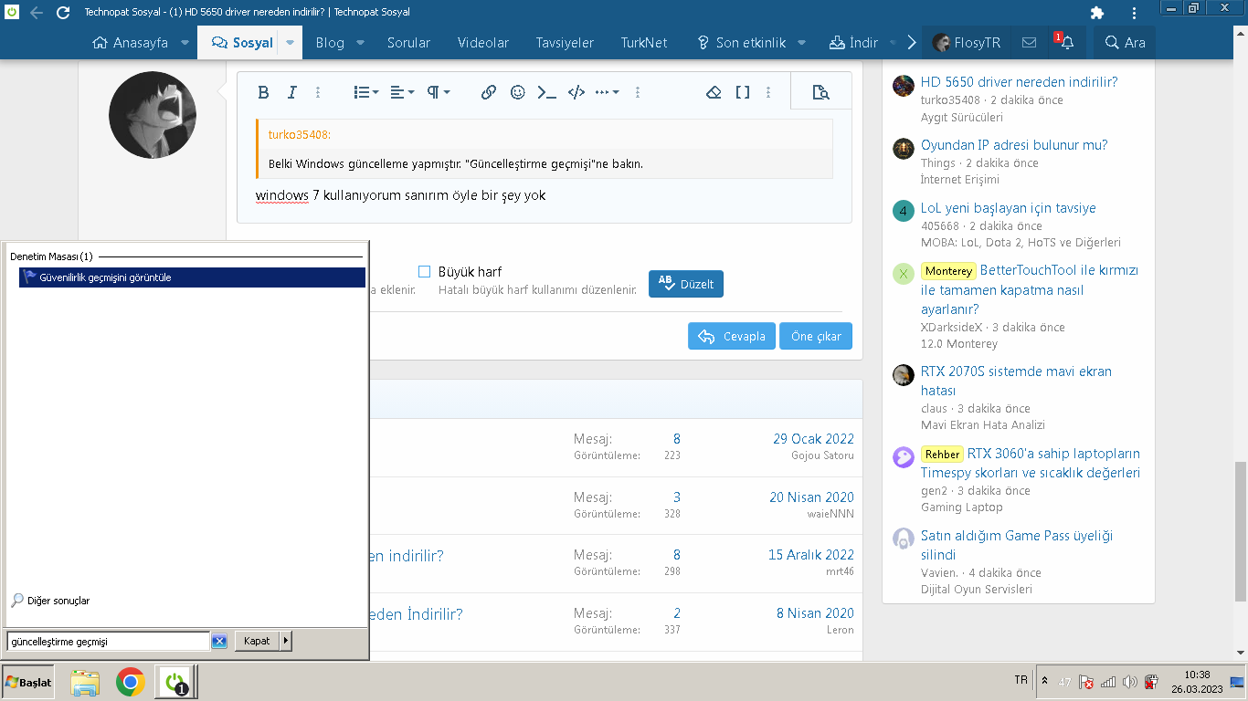1248x701 pixels.
Task: Reload the Technopat Sosyal page
Action: (x=63, y=13)
